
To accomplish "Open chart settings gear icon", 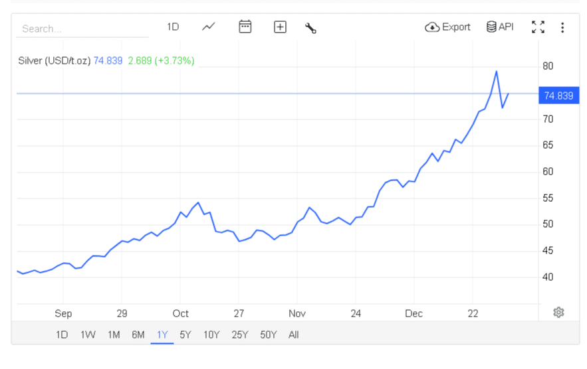I will (558, 313).
